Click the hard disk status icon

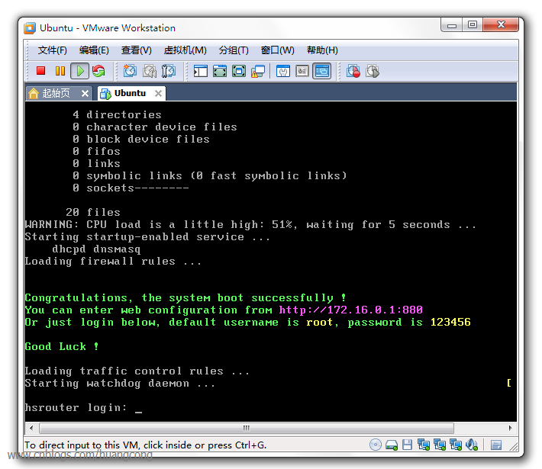tap(392, 445)
